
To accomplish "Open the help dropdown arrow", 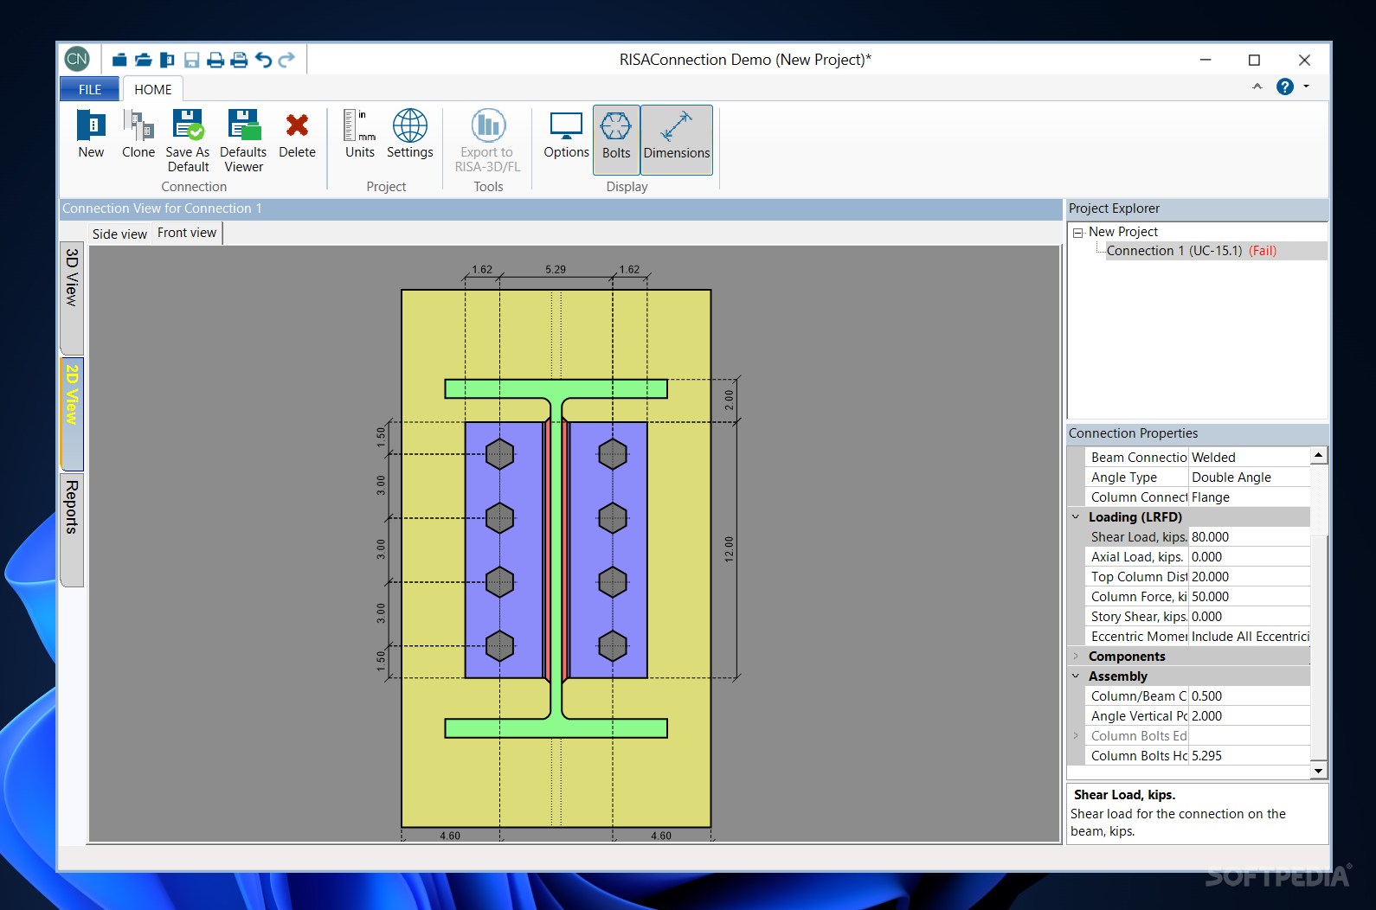I will (x=1306, y=87).
